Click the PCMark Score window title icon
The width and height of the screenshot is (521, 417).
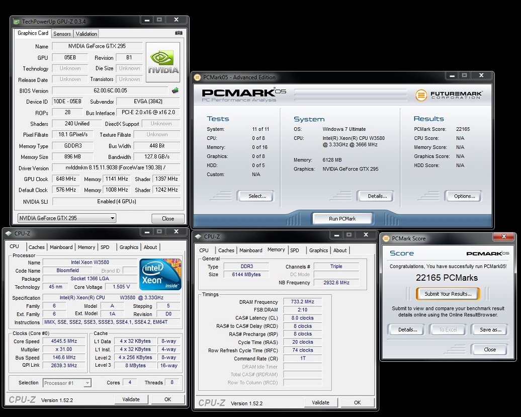386,238
